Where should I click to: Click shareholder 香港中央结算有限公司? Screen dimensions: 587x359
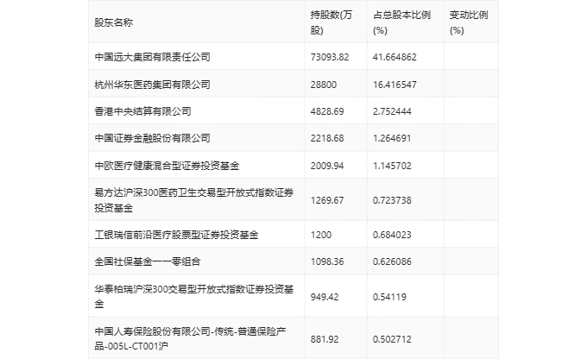(142, 111)
